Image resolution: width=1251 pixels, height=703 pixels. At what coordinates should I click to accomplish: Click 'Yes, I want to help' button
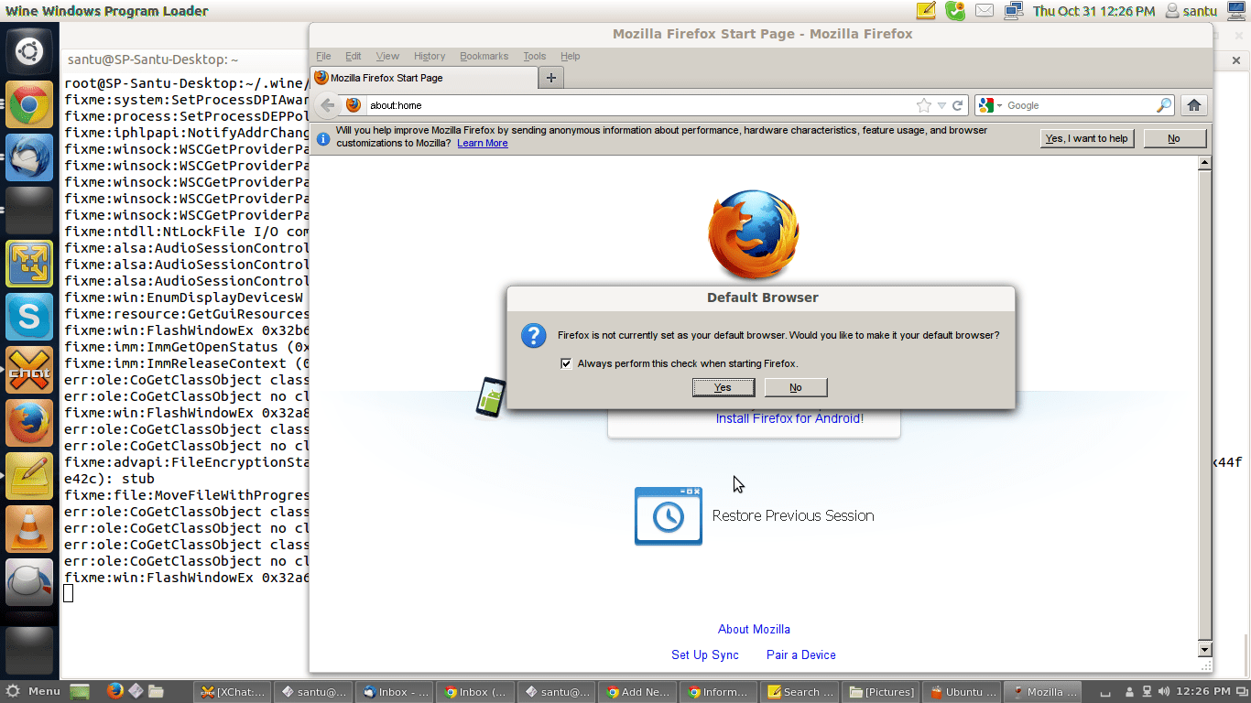tap(1087, 138)
